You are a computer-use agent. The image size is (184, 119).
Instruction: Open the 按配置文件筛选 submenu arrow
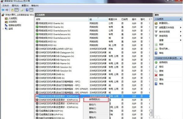181,27
